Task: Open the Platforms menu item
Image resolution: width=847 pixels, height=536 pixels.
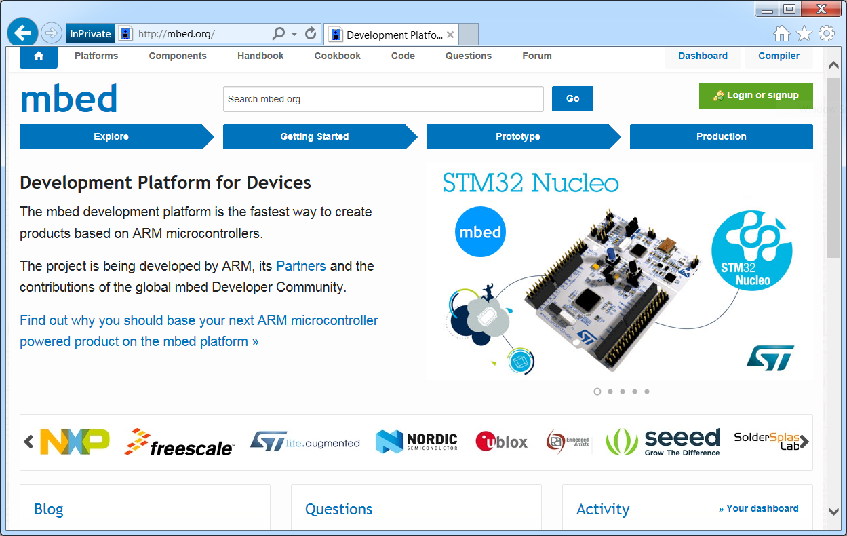Action: [x=96, y=56]
